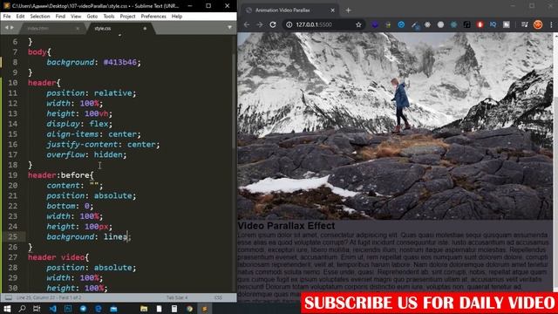
Task: Click the 'justify-content: center;' line
Action: (103, 145)
